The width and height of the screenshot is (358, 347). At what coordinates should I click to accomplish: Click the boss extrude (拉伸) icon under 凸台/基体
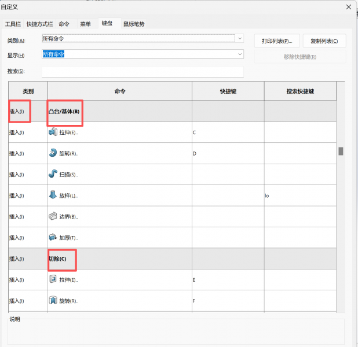(x=53, y=132)
